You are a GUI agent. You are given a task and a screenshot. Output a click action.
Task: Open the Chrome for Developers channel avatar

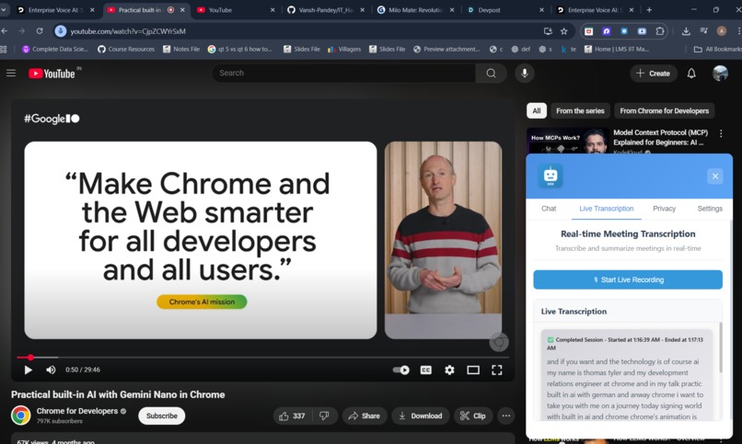pos(21,416)
